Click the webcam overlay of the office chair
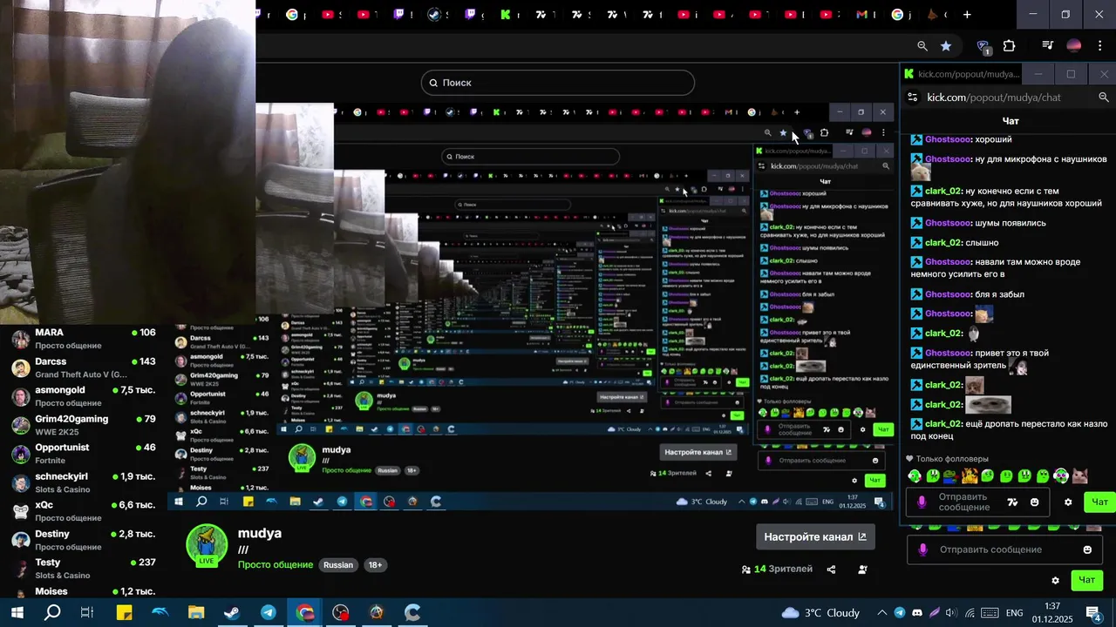The height and width of the screenshot is (627, 1116). (127, 162)
